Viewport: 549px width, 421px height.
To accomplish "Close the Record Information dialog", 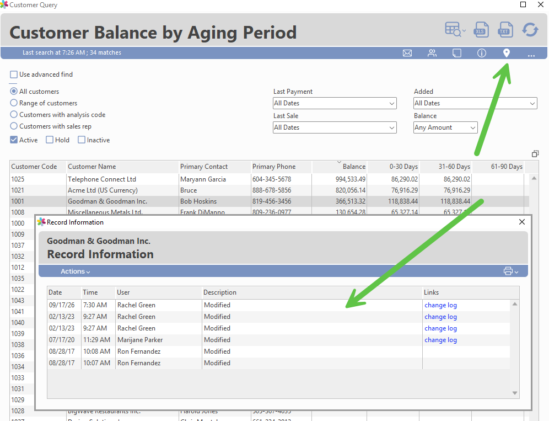I will pyautogui.click(x=521, y=222).
